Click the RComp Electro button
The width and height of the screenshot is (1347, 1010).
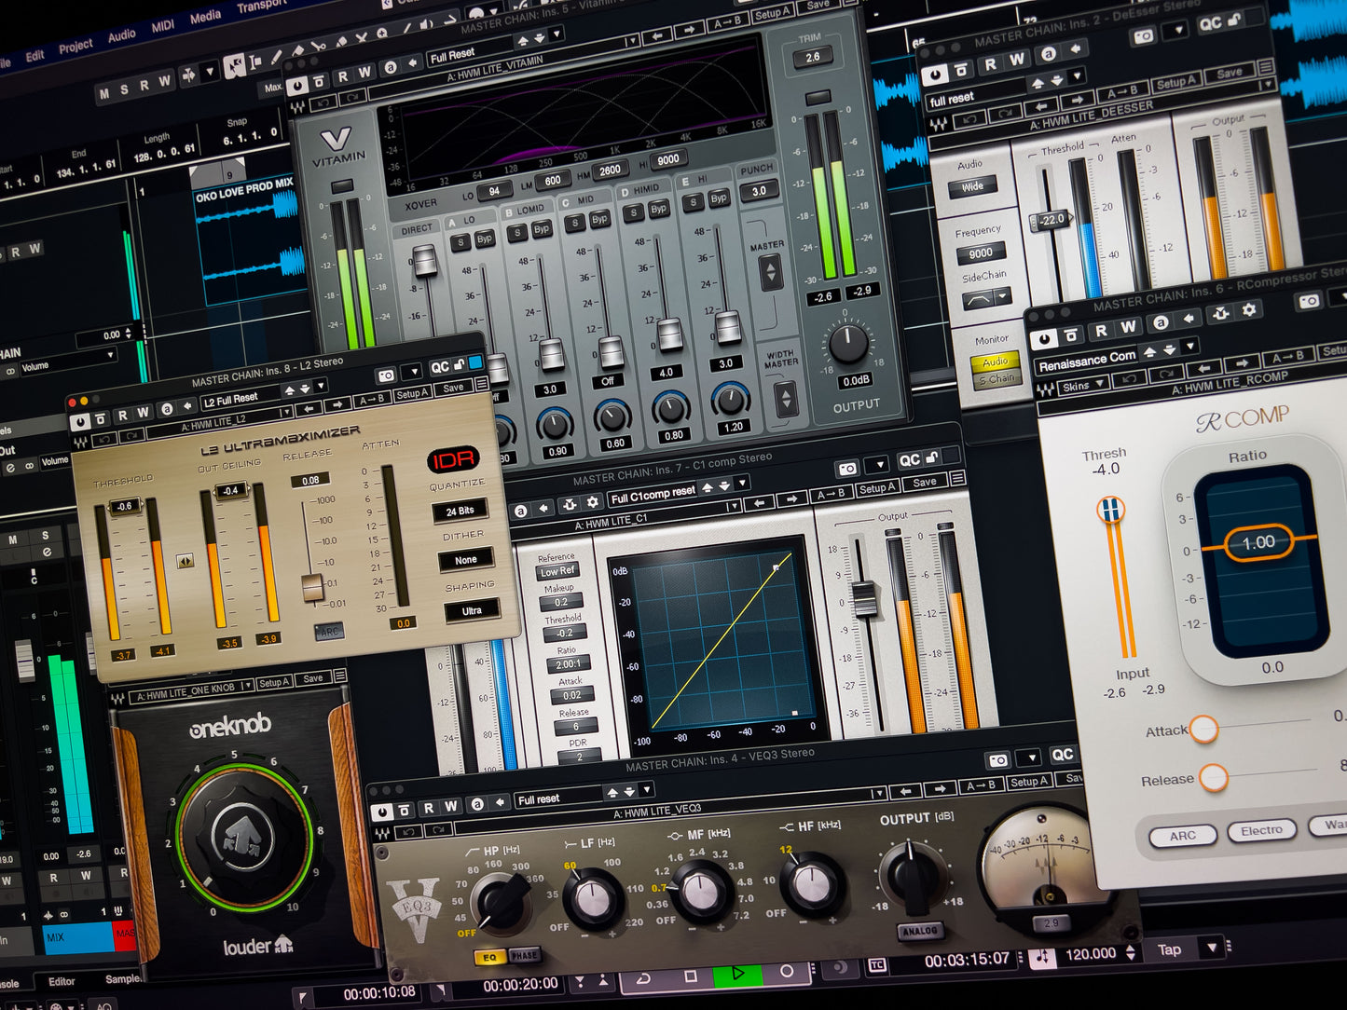click(x=1261, y=830)
